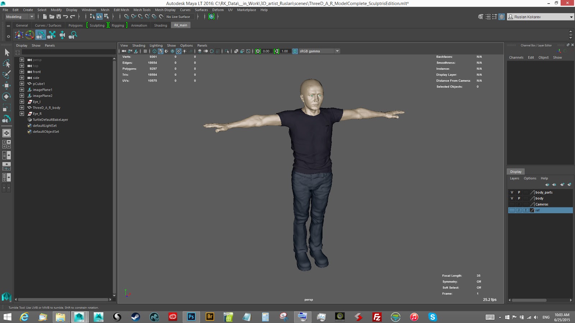Open the sRGB gamma view transform dropdown
Viewport: 575px width, 323px height.
337,51
